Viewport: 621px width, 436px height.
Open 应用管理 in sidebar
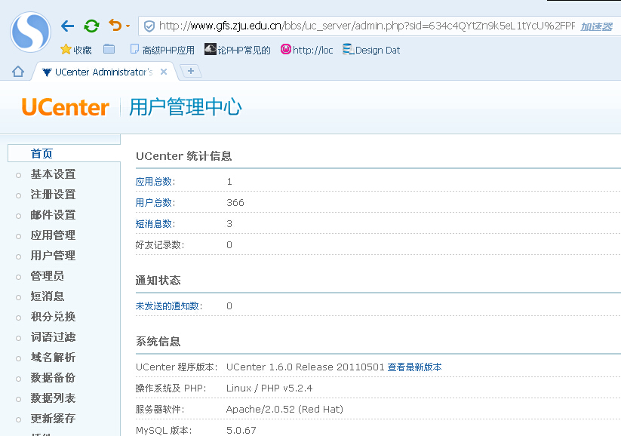point(53,235)
